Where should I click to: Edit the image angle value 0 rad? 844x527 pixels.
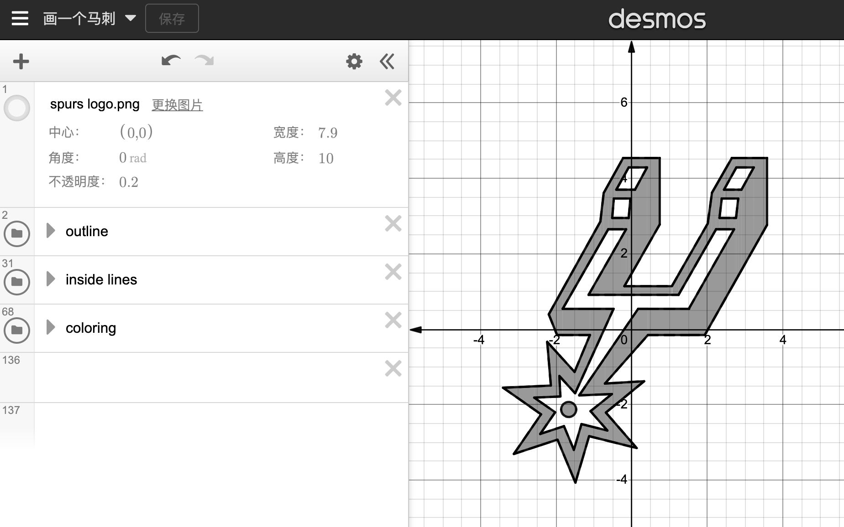132,158
